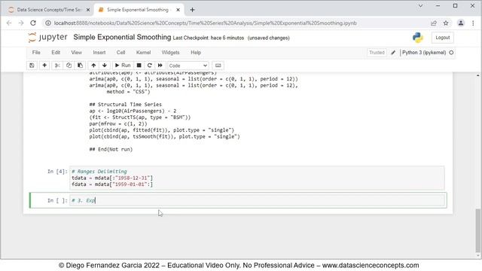The width and height of the screenshot is (482, 271).
Task: Open a new browser tab
Action: [193, 10]
